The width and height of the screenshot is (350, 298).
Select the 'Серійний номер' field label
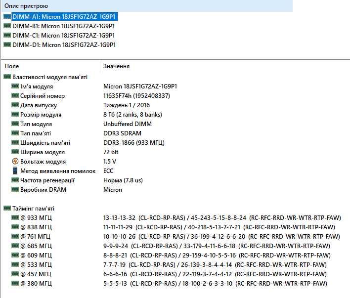click(43, 96)
